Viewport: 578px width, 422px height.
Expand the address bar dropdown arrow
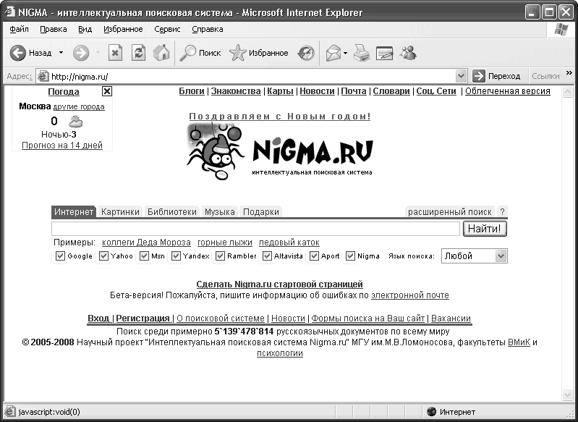pos(462,76)
